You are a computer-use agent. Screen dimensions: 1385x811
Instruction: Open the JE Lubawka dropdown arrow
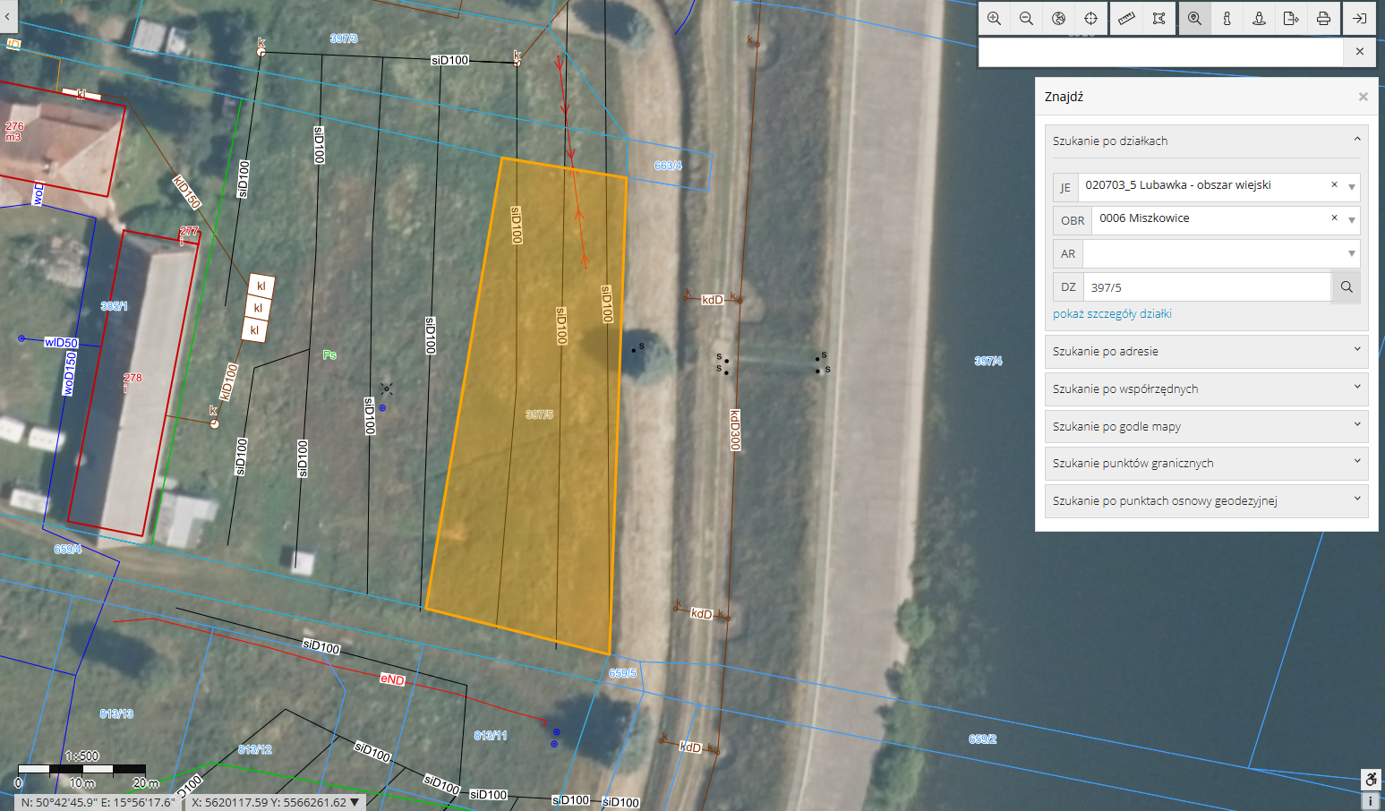coord(1351,187)
